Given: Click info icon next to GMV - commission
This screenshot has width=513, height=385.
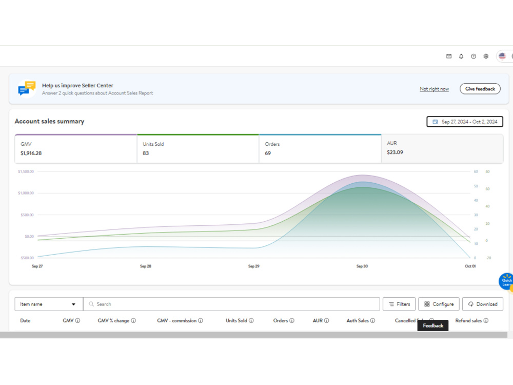Looking at the screenshot, I should pos(201,320).
